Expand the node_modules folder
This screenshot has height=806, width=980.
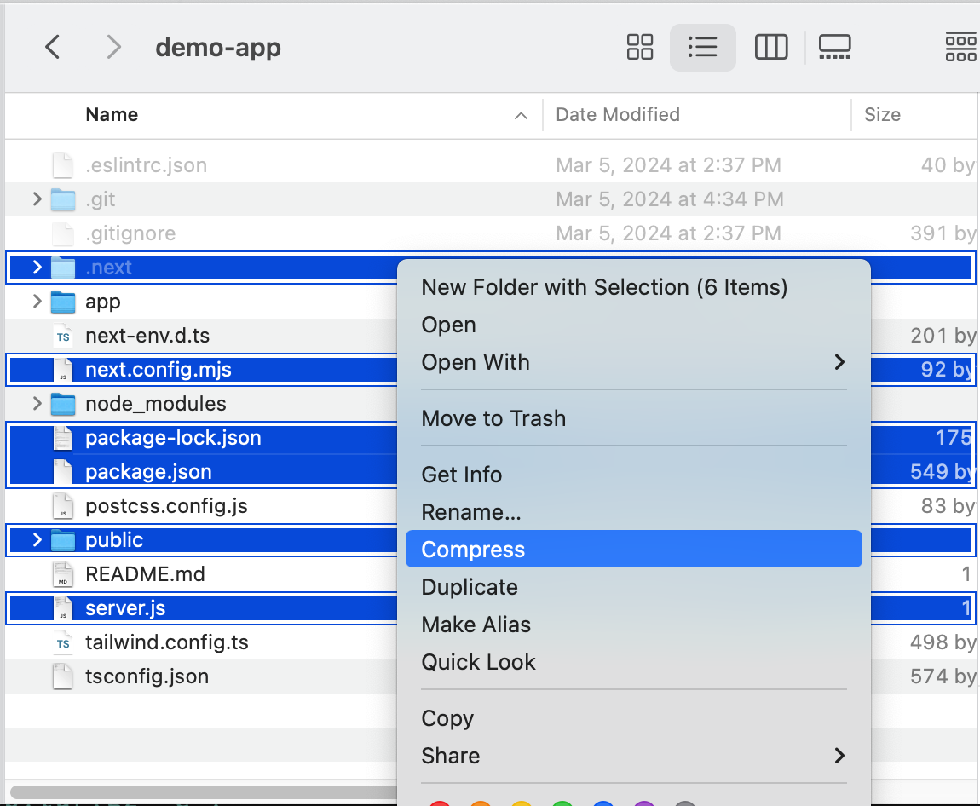pyautogui.click(x=37, y=404)
